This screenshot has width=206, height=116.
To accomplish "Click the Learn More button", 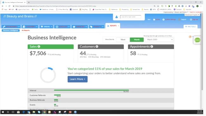I will point(78,79).
